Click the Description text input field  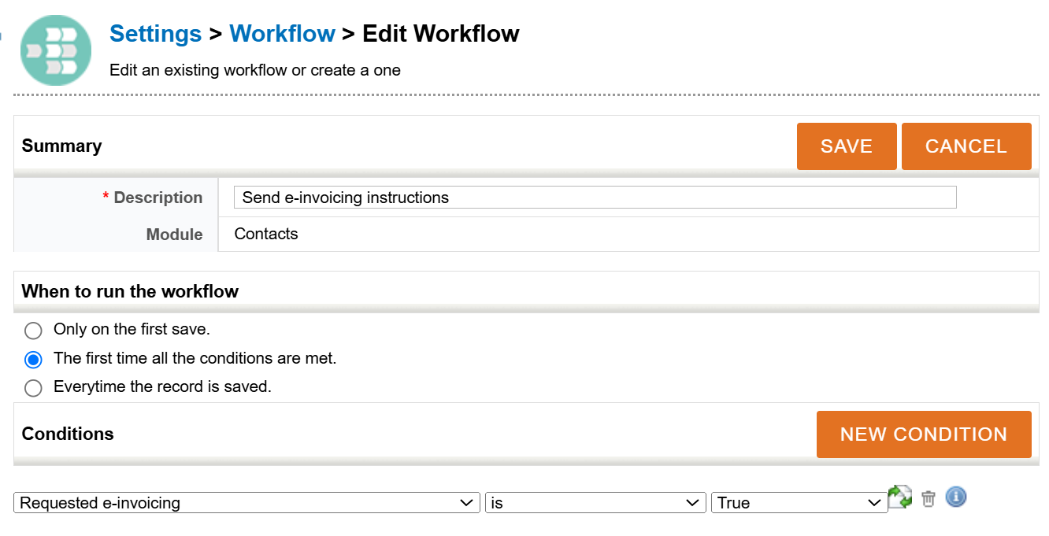(x=594, y=198)
